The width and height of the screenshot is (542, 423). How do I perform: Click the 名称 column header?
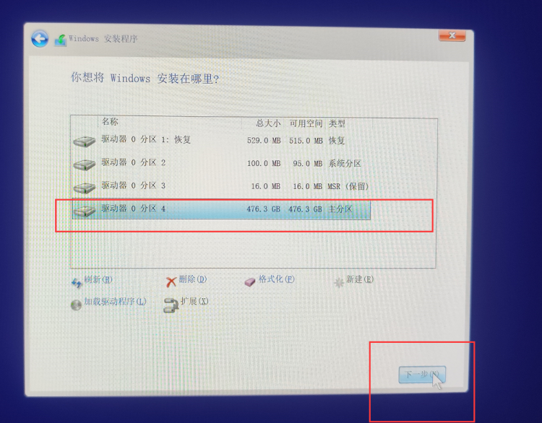110,121
